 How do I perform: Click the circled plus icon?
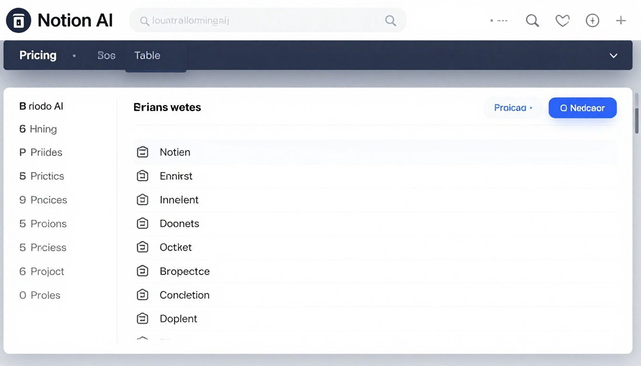point(592,20)
